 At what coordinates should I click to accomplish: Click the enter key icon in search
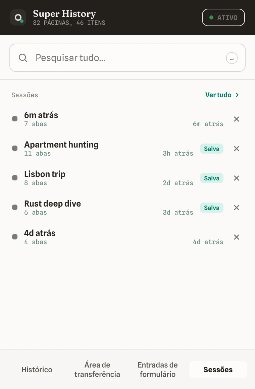click(x=232, y=58)
